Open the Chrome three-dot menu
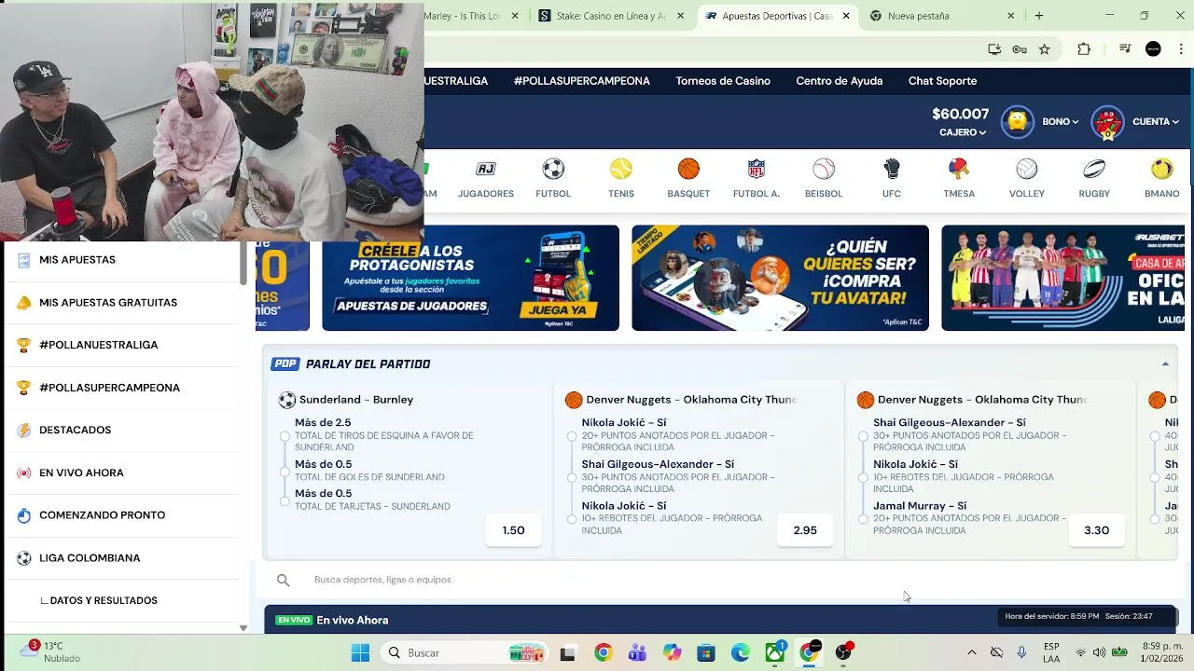1194x671 pixels. (x=1179, y=49)
